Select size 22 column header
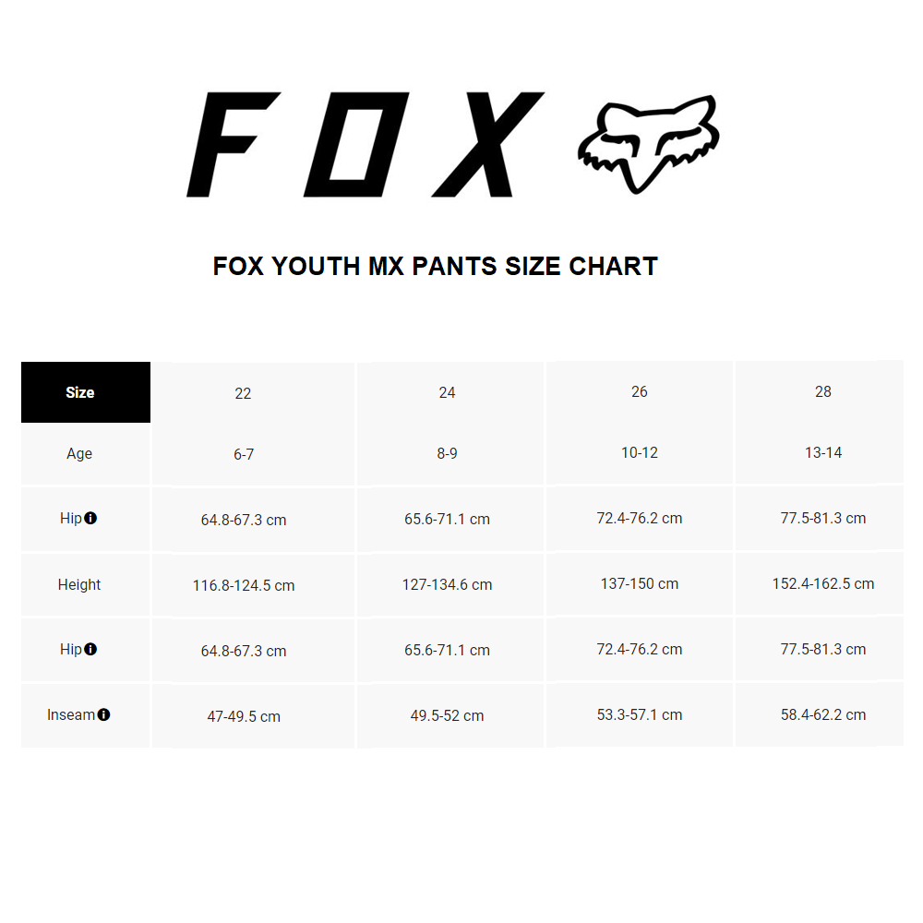 (x=243, y=393)
